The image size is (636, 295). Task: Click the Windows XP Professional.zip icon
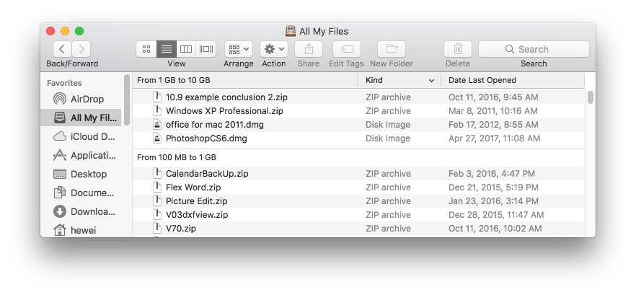pyautogui.click(x=157, y=111)
